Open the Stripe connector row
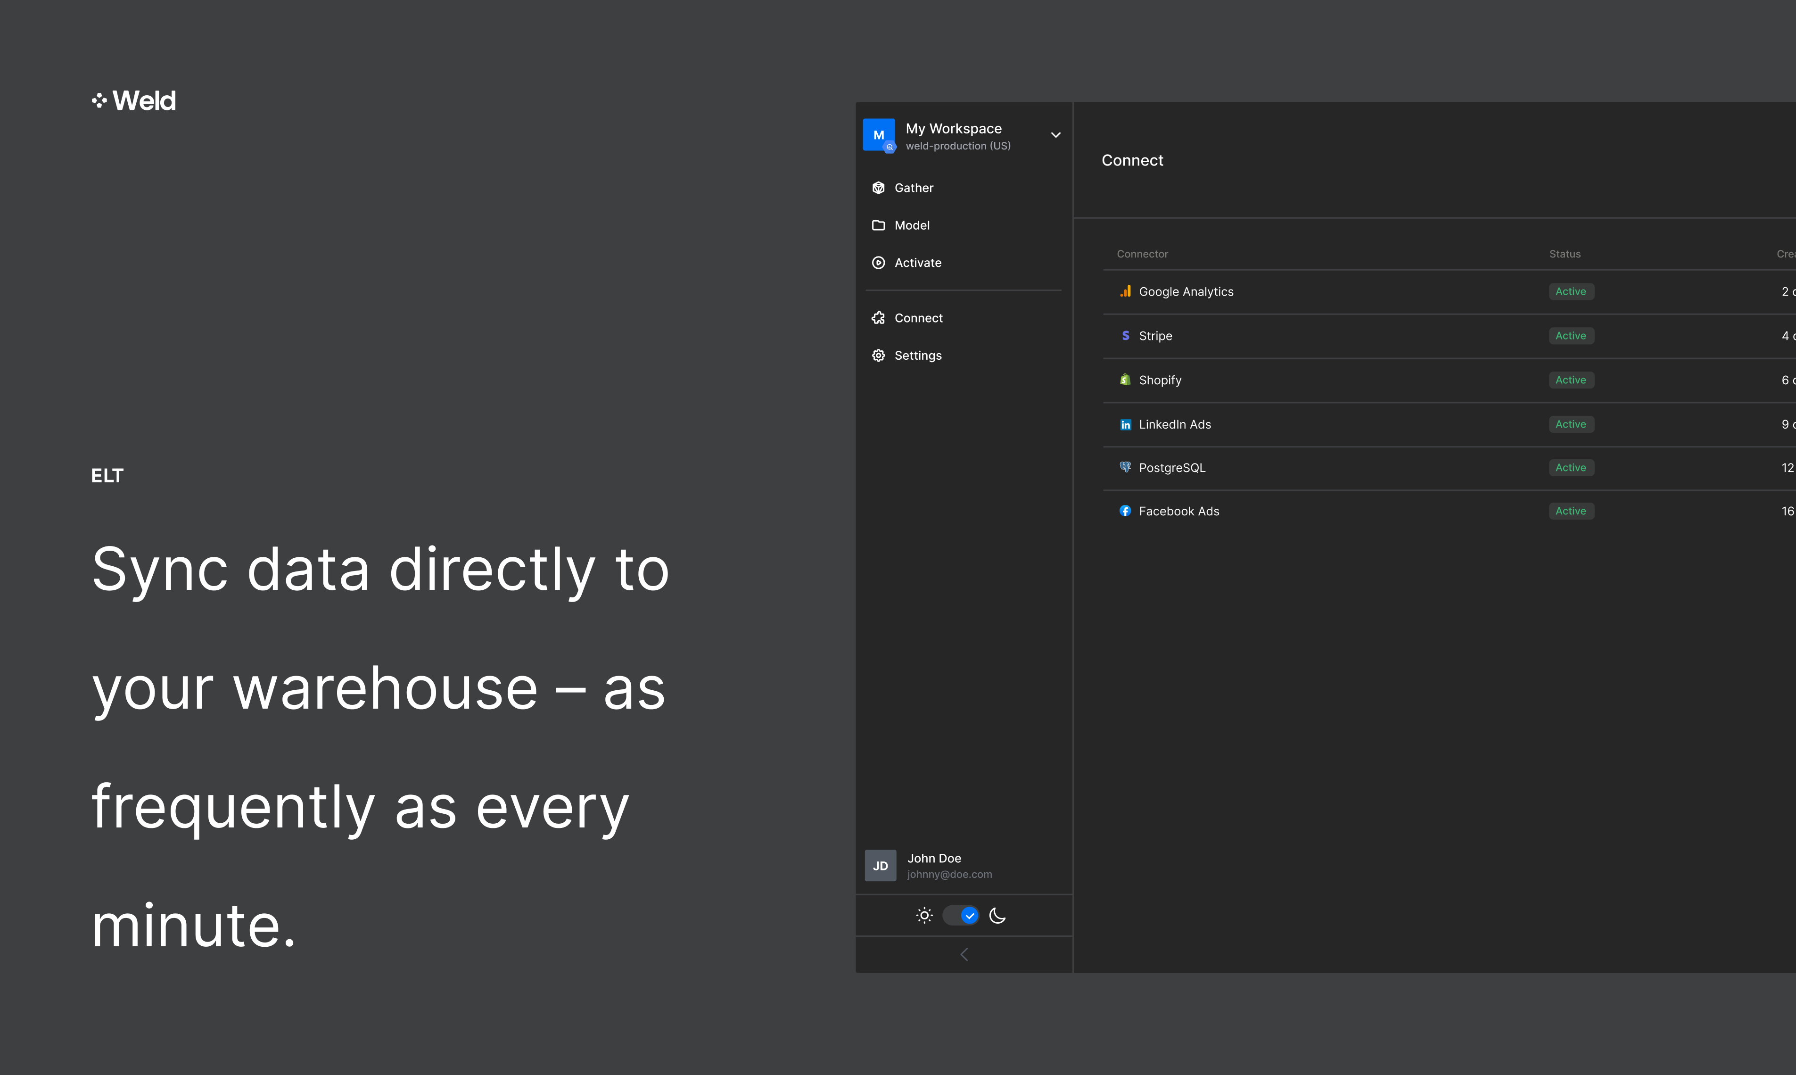This screenshot has height=1075, width=1796. click(1449, 336)
